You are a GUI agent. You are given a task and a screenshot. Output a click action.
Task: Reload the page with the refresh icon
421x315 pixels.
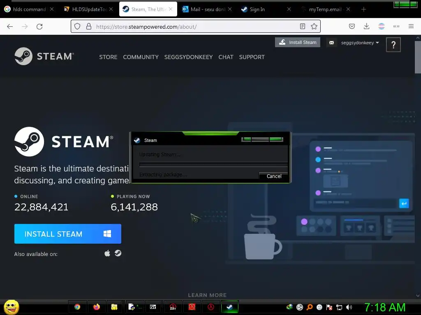pos(39,27)
